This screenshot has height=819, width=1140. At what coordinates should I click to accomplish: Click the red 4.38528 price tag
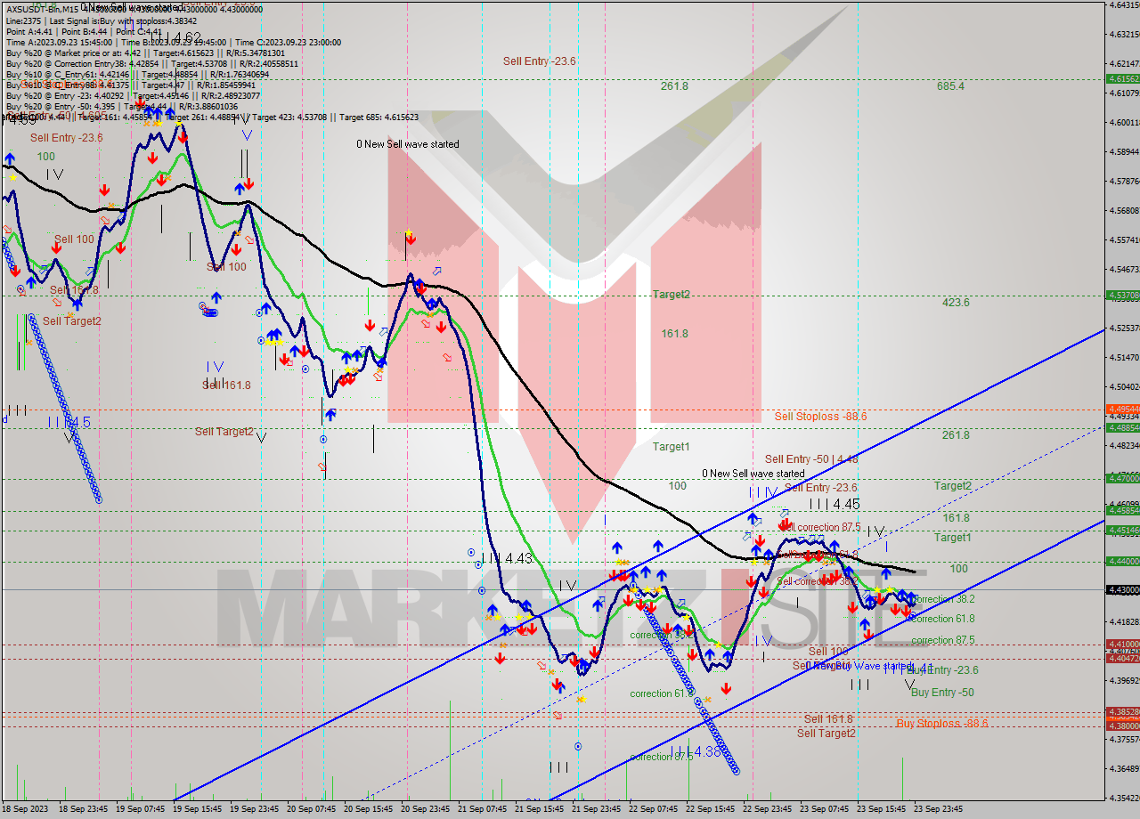pyautogui.click(x=1122, y=712)
